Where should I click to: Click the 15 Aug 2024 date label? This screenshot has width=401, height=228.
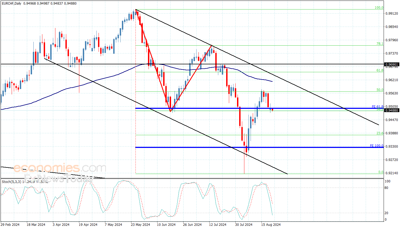pos(271,224)
